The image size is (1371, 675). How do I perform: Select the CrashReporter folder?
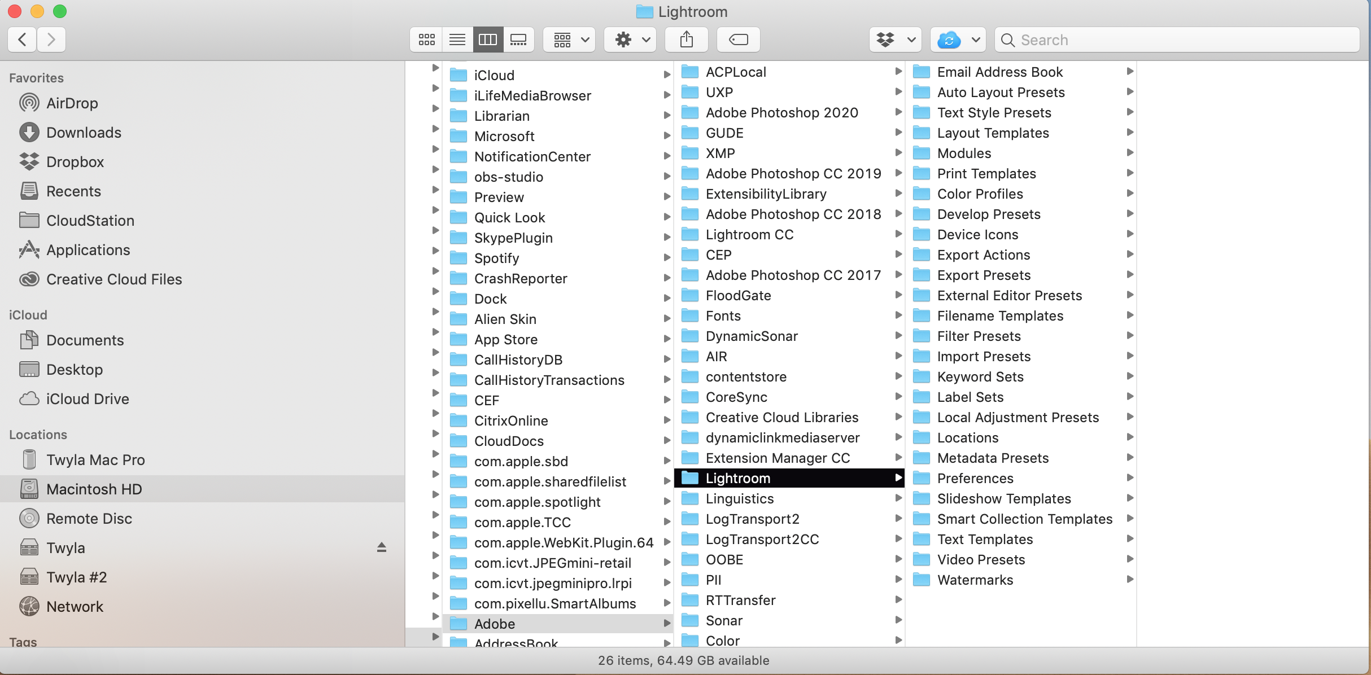[558, 278]
